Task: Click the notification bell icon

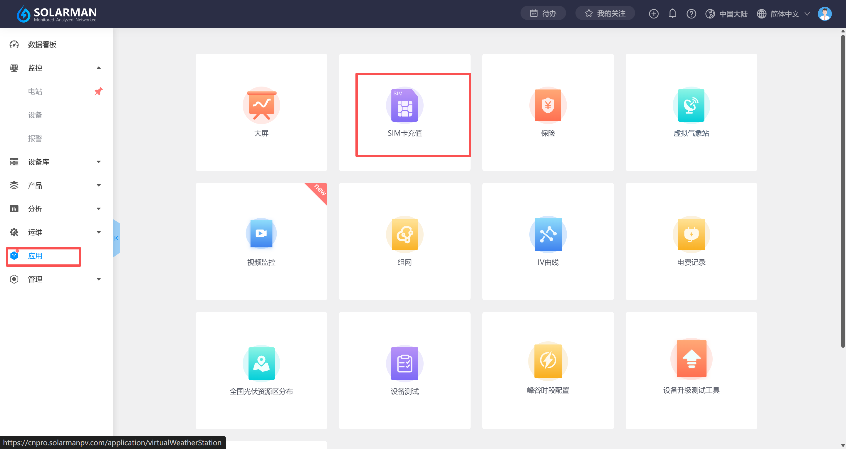Action: tap(672, 14)
